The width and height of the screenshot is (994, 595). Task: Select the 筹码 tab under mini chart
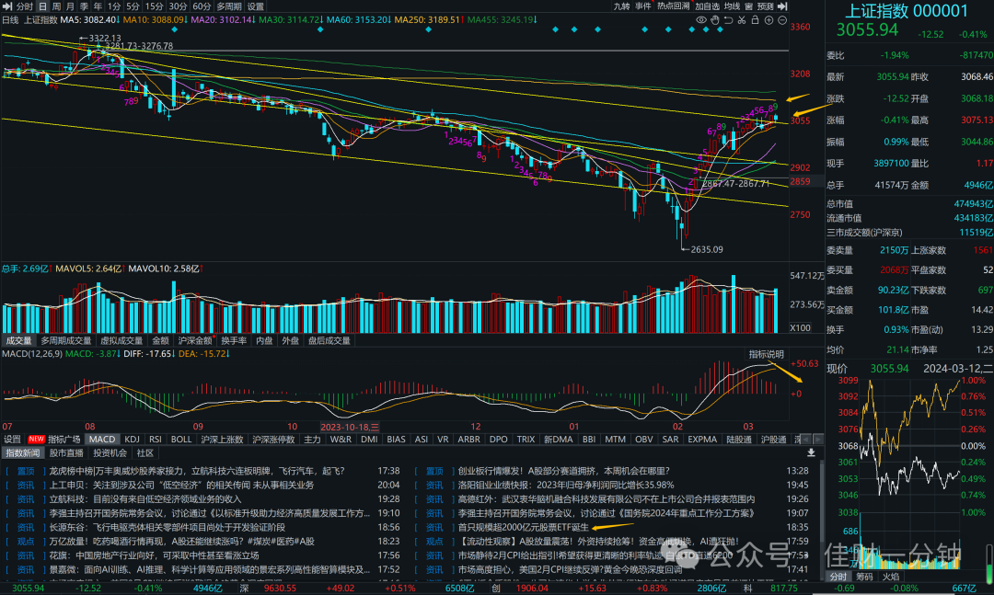[864, 577]
